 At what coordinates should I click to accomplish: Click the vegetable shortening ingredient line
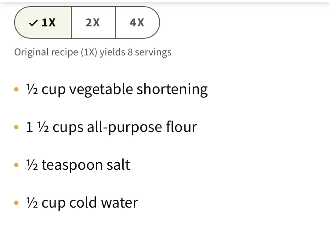pyautogui.click(x=117, y=89)
